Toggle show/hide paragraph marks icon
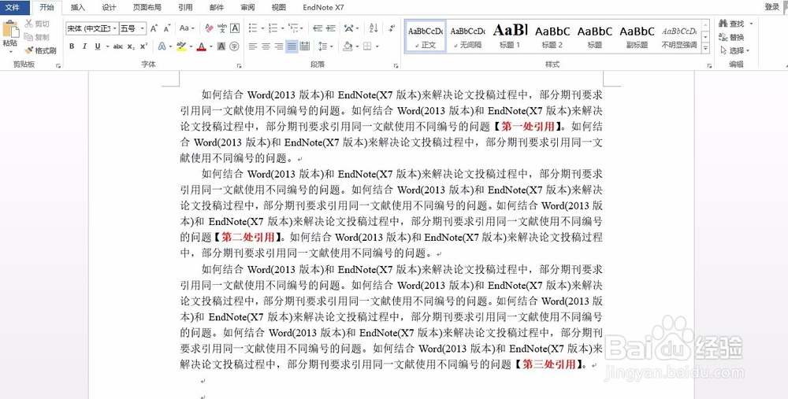 click(x=392, y=28)
